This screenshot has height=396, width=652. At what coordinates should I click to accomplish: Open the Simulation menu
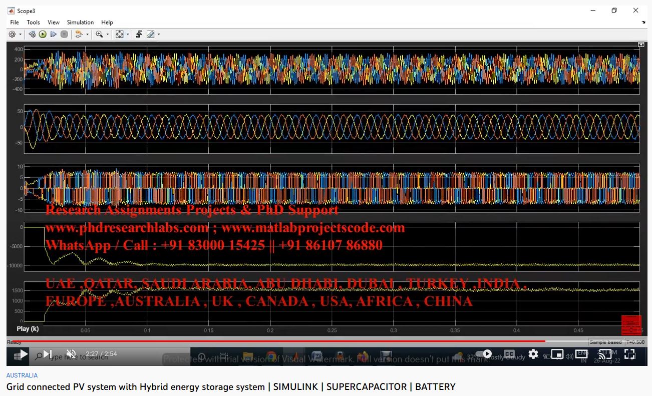[x=80, y=23]
